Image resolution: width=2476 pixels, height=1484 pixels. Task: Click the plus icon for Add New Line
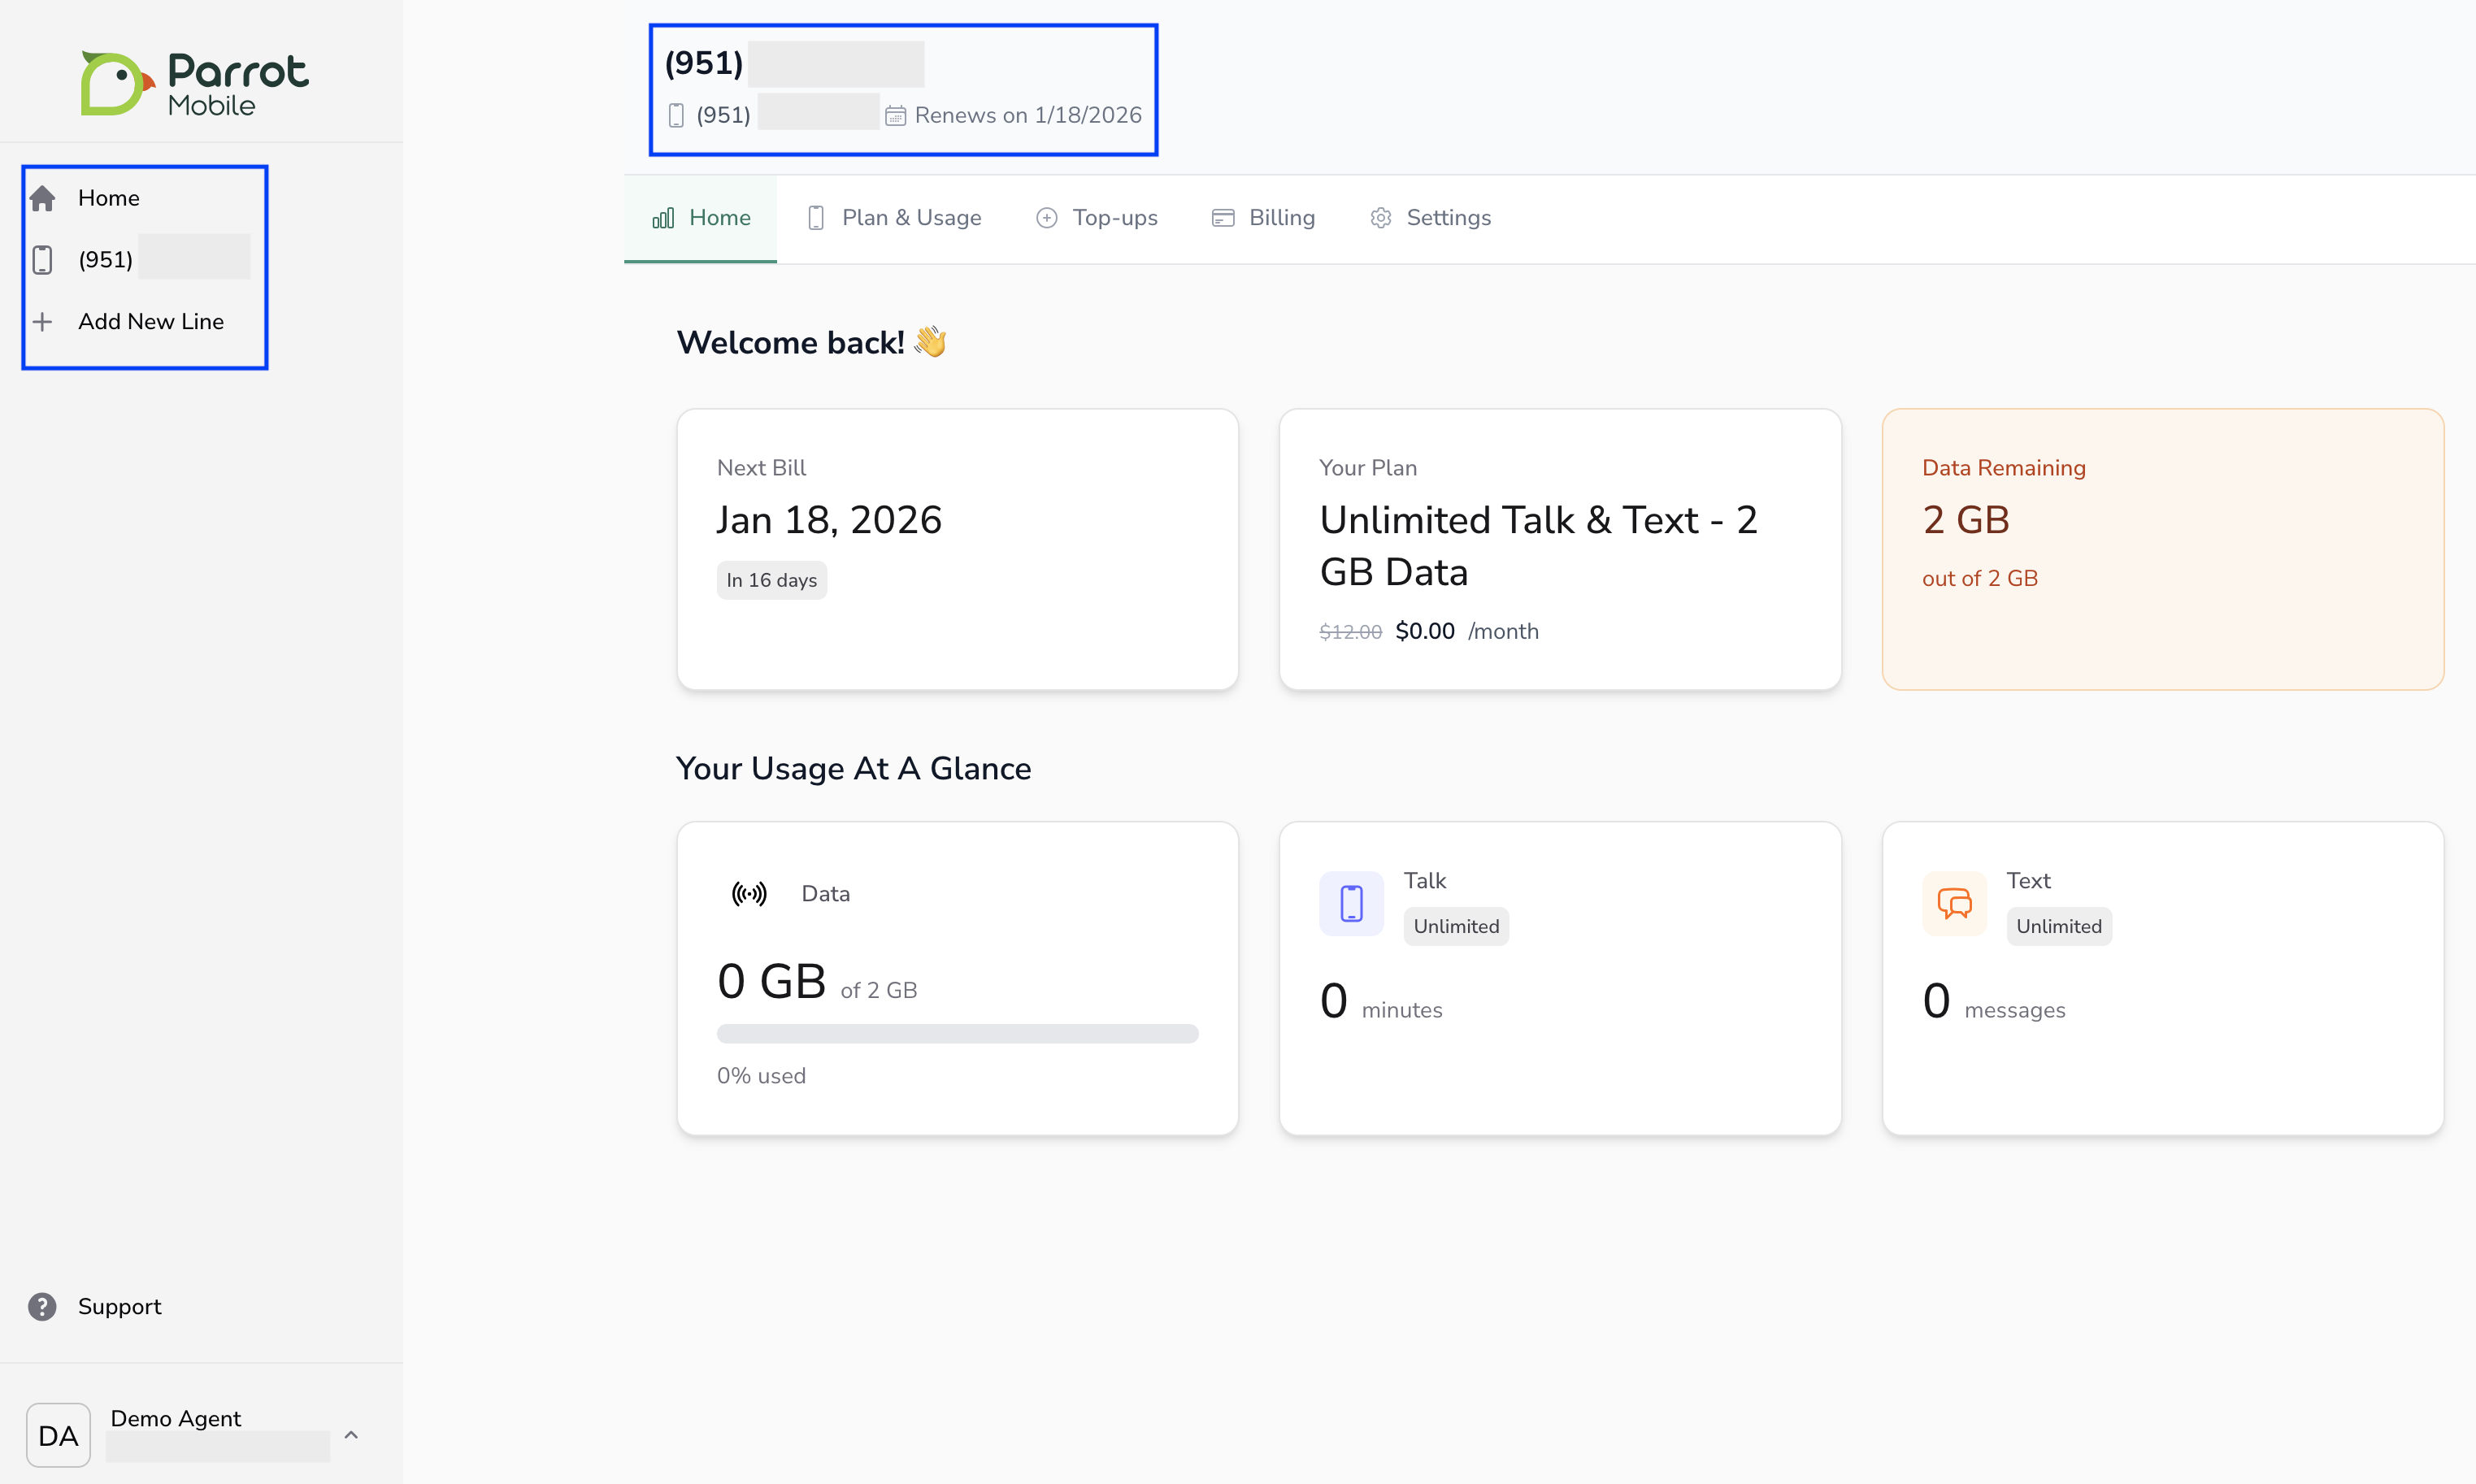pos(42,322)
